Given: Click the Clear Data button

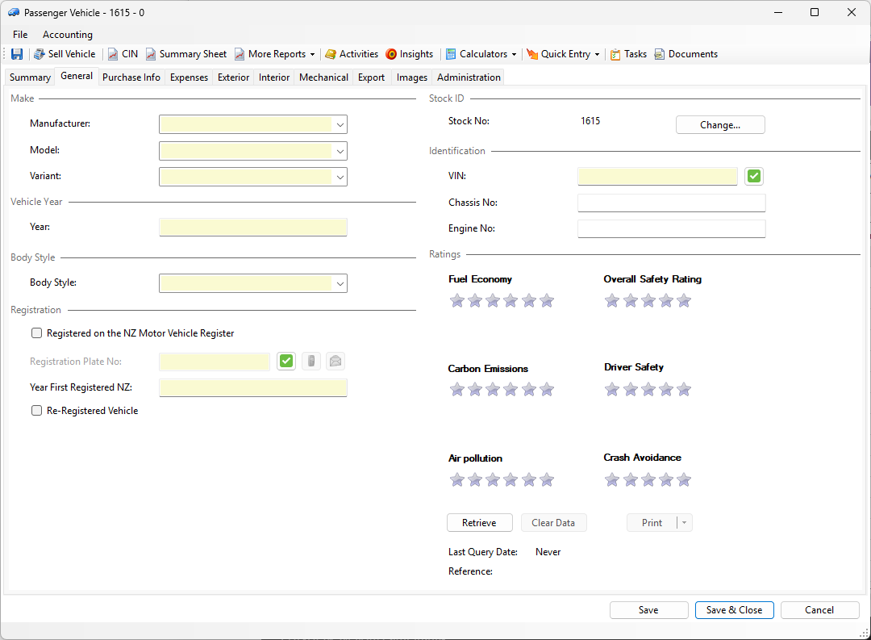Looking at the screenshot, I should pos(553,523).
